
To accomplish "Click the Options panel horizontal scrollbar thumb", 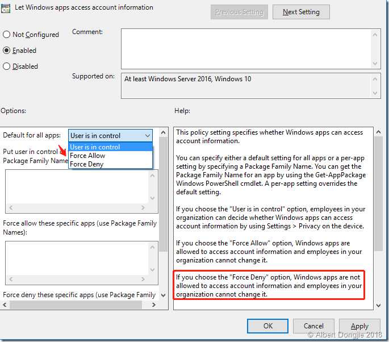I will pos(76,305).
